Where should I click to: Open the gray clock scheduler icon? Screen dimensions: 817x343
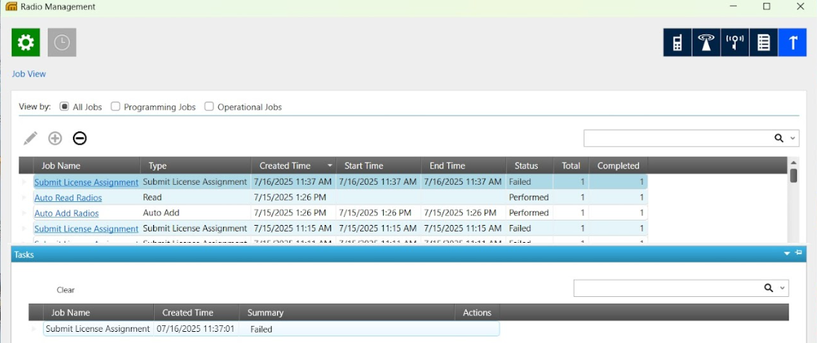(62, 42)
